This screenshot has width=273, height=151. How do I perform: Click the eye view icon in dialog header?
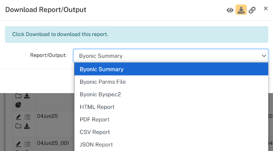pos(230,10)
